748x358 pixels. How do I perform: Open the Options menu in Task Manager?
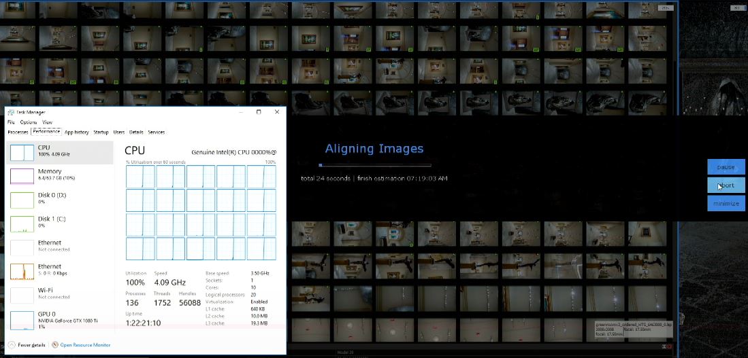click(28, 122)
